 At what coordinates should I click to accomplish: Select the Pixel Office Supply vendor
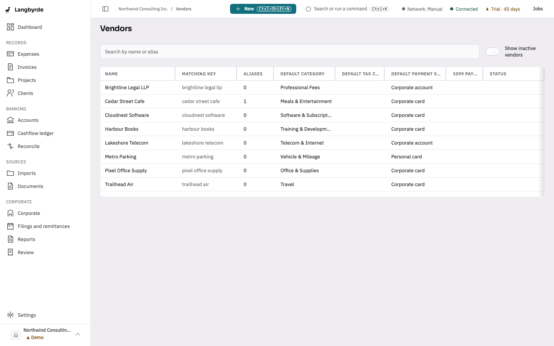pos(322,171)
